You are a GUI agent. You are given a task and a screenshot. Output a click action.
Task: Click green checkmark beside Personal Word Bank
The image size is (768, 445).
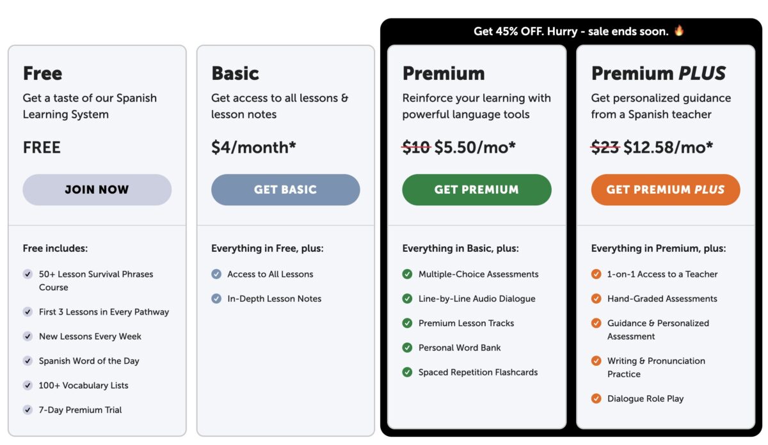407,348
